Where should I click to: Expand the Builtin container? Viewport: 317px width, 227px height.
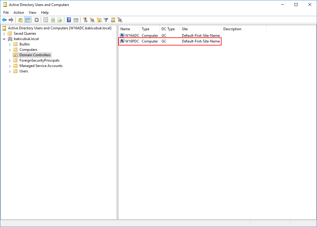coord(10,44)
